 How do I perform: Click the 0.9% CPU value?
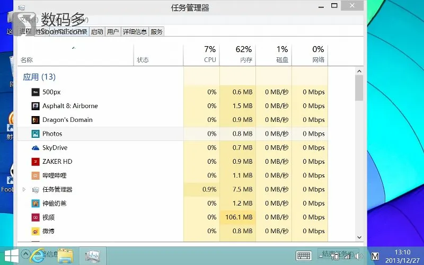coord(209,189)
